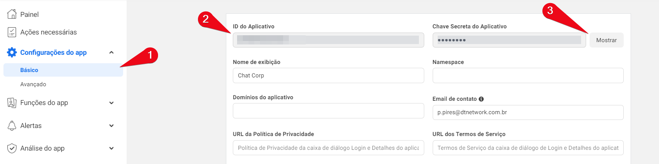Open the Funções do app badge icon
659x164 pixels.
pyautogui.click(x=12, y=103)
